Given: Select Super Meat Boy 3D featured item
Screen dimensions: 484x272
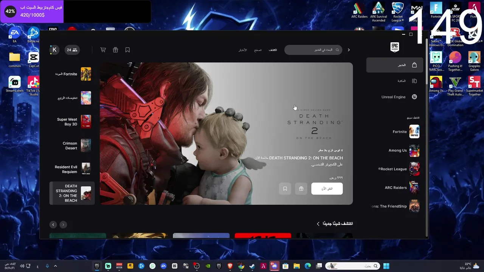Looking at the screenshot, I should coord(72,122).
